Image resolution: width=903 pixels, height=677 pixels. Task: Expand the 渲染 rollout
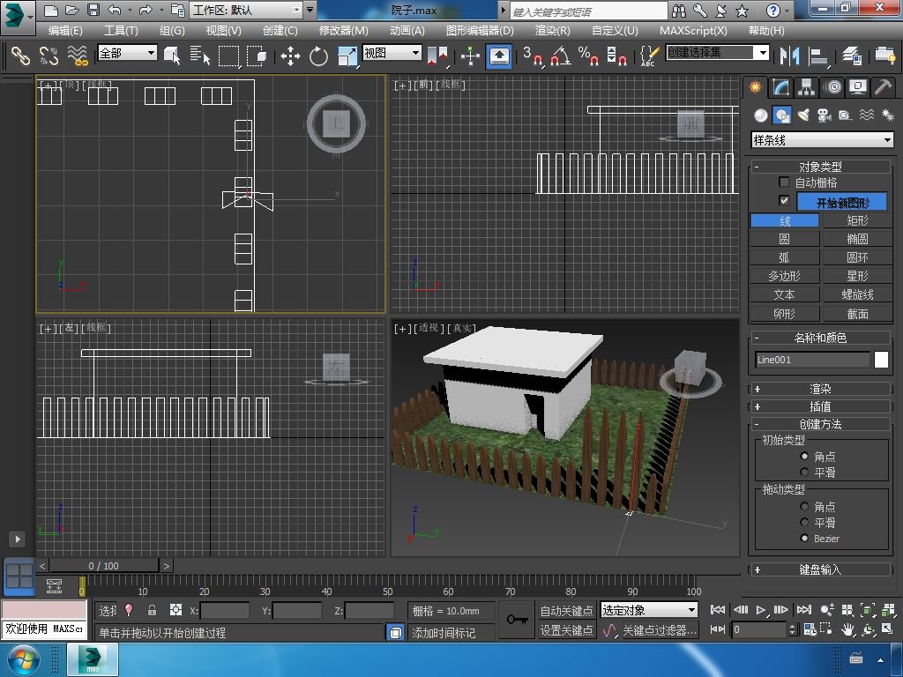[820, 389]
